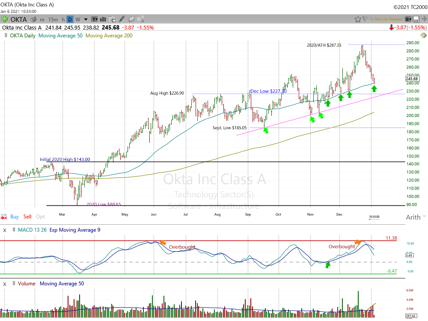Click the note tag icon

131,19
